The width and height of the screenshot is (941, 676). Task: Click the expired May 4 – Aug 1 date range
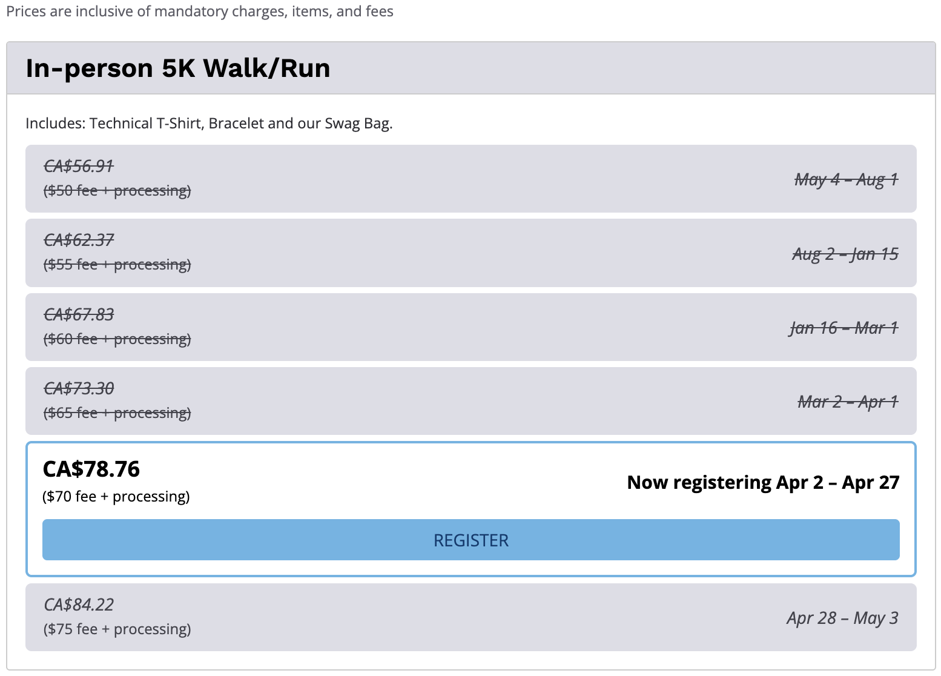click(x=846, y=179)
